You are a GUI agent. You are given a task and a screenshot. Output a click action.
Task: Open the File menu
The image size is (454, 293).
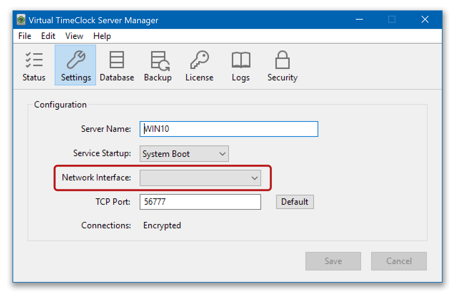24,36
